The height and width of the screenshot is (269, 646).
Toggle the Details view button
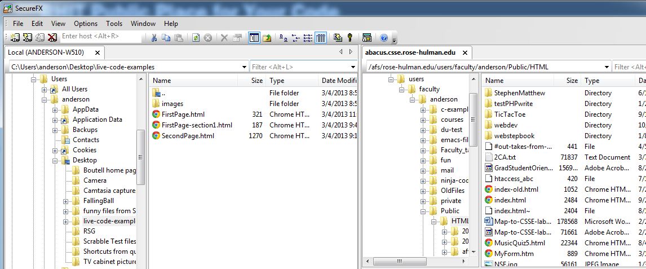(321, 38)
